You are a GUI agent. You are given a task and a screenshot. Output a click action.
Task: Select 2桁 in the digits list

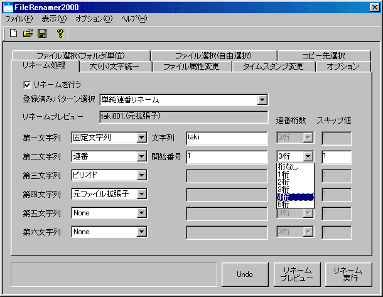(295, 182)
